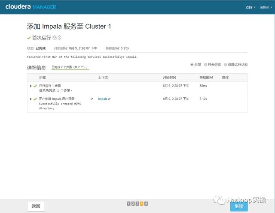Click green check icon beside 并行运行 1 步骤
The image size is (275, 213).
coord(35,86)
